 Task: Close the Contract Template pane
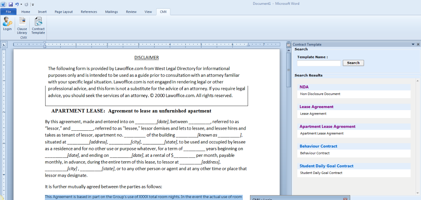point(418,45)
